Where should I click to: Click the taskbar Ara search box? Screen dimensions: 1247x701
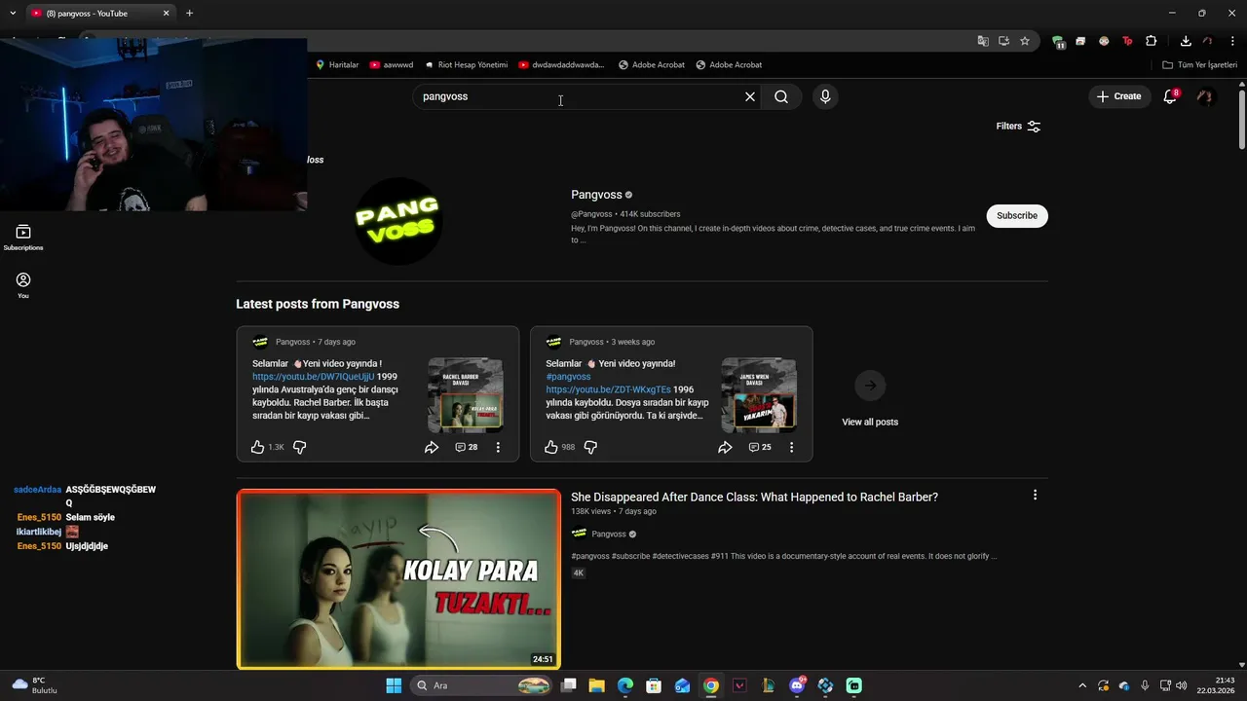(x=483, y=685)
